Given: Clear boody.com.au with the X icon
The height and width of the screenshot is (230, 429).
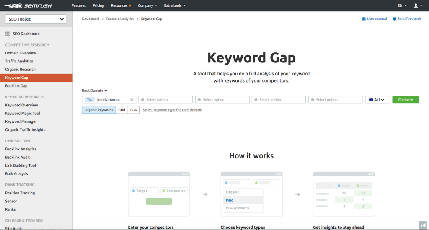Looking at the screenshot, I should tap(132, 100).
